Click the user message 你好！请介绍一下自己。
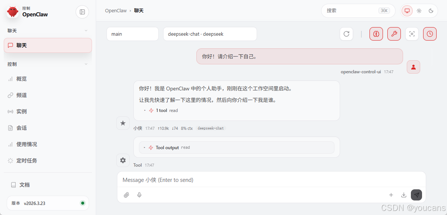 click(x=299, y=57)
